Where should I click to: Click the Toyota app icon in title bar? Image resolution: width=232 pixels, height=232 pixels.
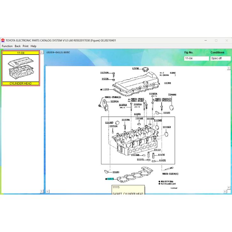3,41
